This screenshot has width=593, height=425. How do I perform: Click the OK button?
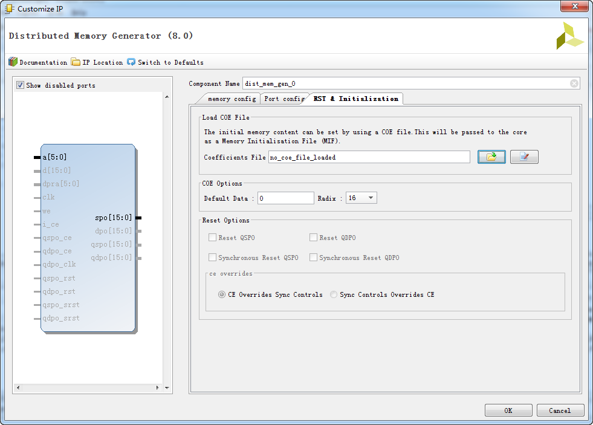pyautogui.click(x=508, y=410)
